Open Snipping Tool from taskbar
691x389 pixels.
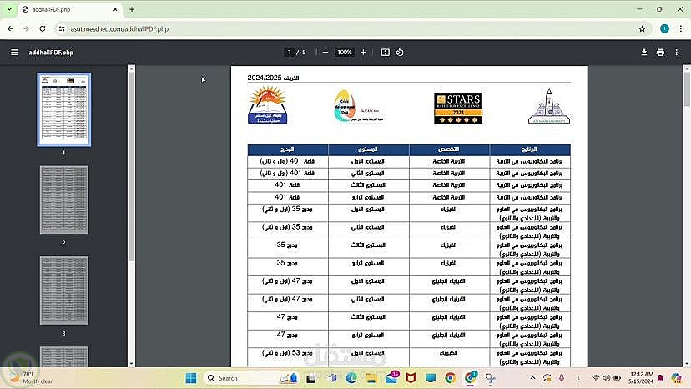490,378
